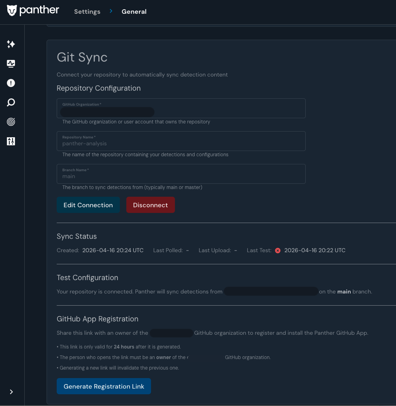This screenshot has width=396, height=406.
Task: Click the Test Configuration heading
Action: click(x=87, y=278)
